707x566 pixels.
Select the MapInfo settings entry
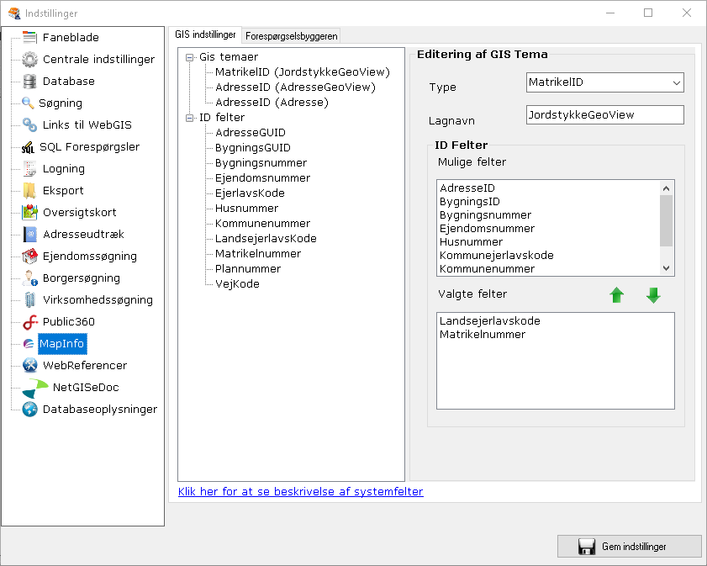[x=62, y=343]
